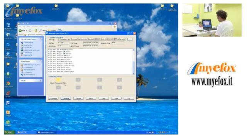Click the system tray clock
Viewport: 247px width, 138px height.
point(174,132)
